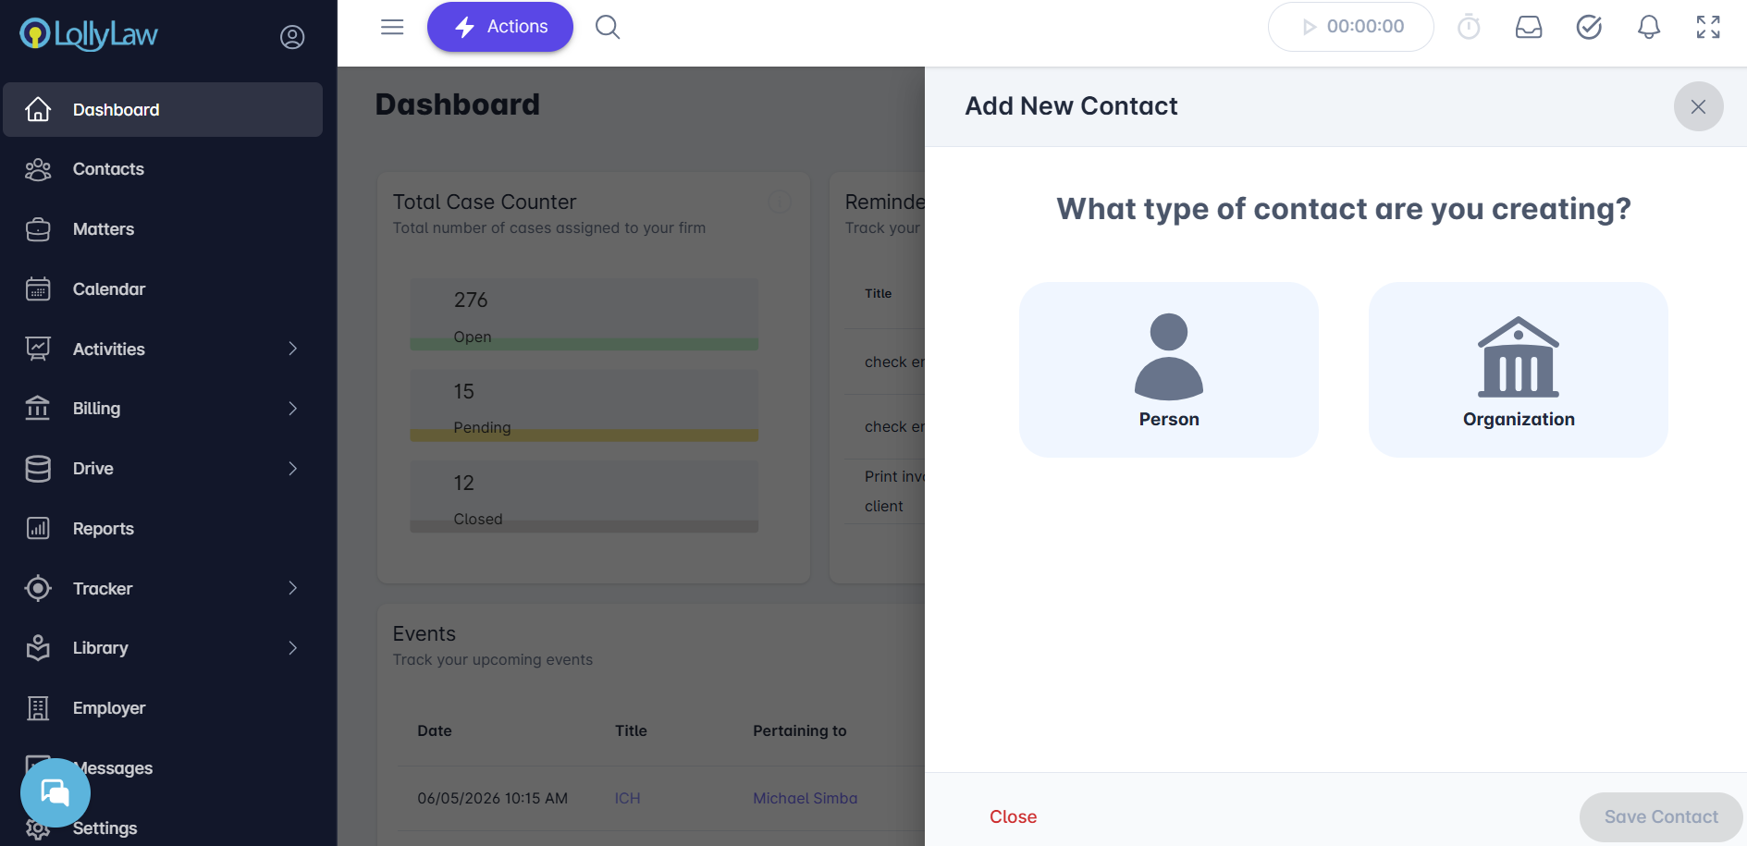Open the tasks checkmark icon

pos(1589,27)
